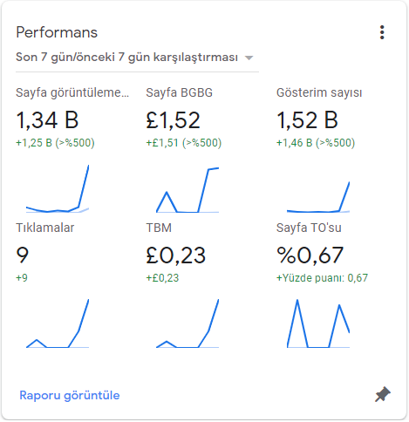Click the 1,52 B impressions value
This screenshot has width=409, height=422.
307,120
